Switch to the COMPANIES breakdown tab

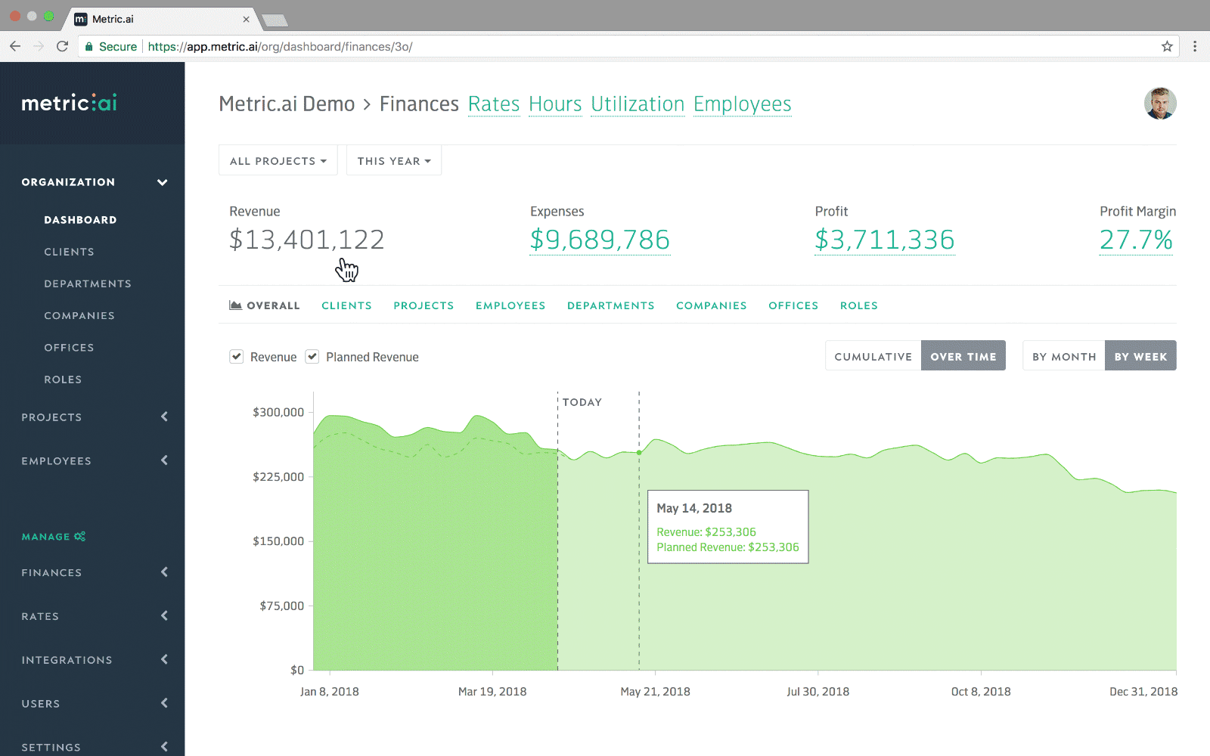click(x=711, y=305)
